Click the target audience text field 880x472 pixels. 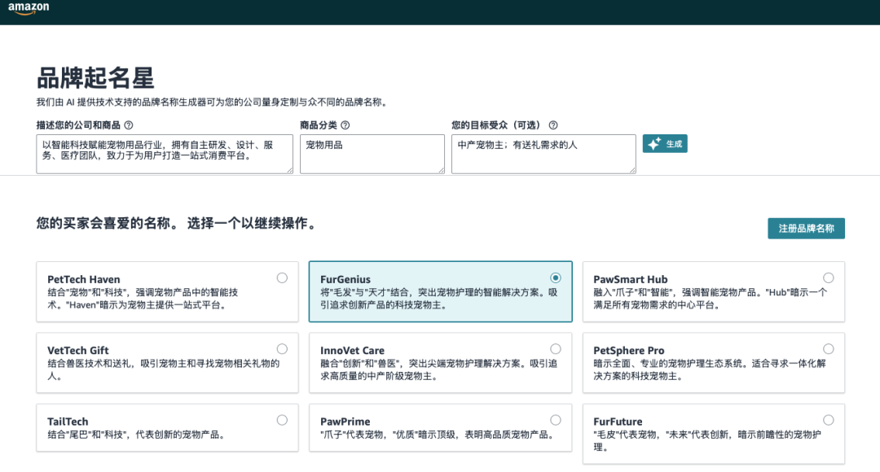point(543,154)
